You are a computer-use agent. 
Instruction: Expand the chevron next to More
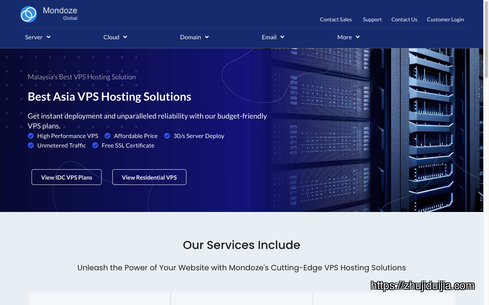point(358,37)
